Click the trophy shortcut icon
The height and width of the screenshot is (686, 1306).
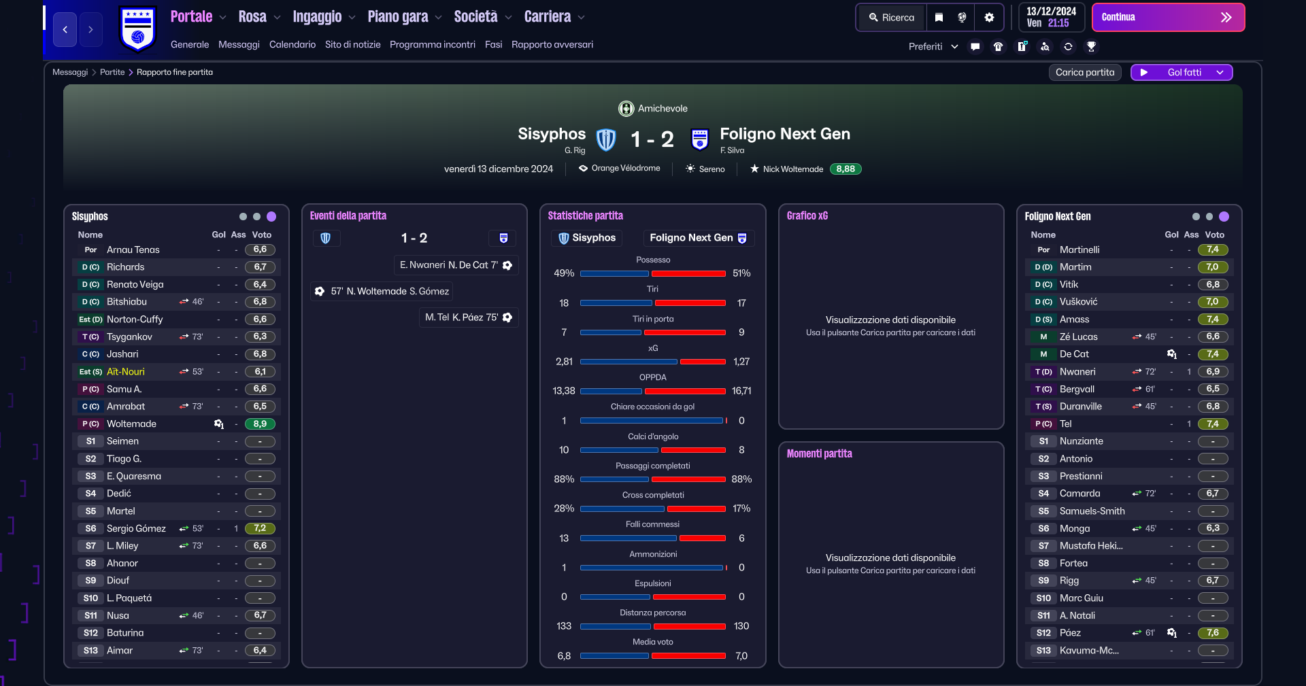1091,47
